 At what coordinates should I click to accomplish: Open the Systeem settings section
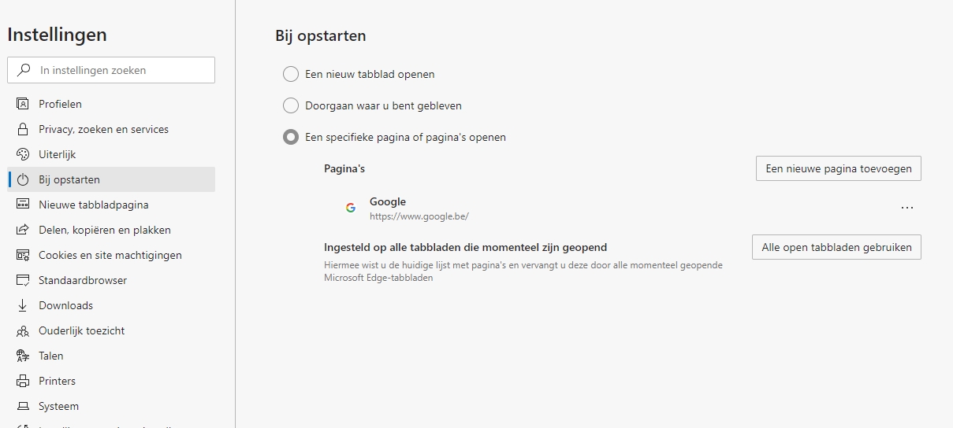pyautogui.click(x=58, y=406)
